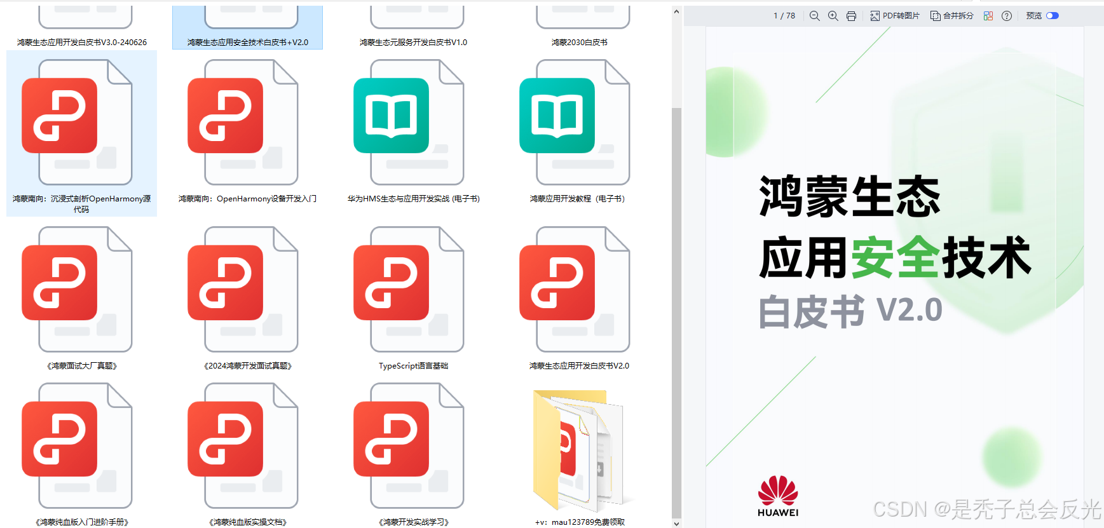Click file name 鸿蒙2030白皮书
Viewport: 1104px width, 528px height.
580,43
